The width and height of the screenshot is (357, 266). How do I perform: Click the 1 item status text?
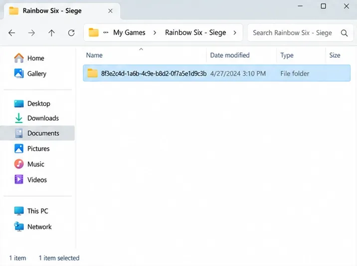17,258
